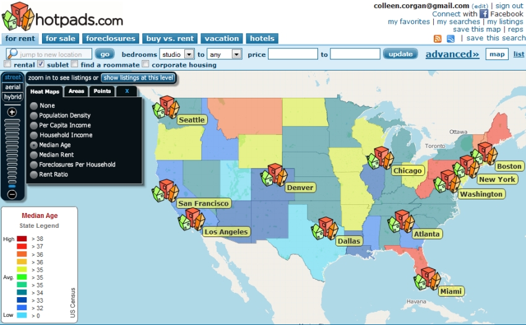Click the magnifier icon in location search
Image resolution: width=526 pixels, height=325 pixels.
coord(12,54)
